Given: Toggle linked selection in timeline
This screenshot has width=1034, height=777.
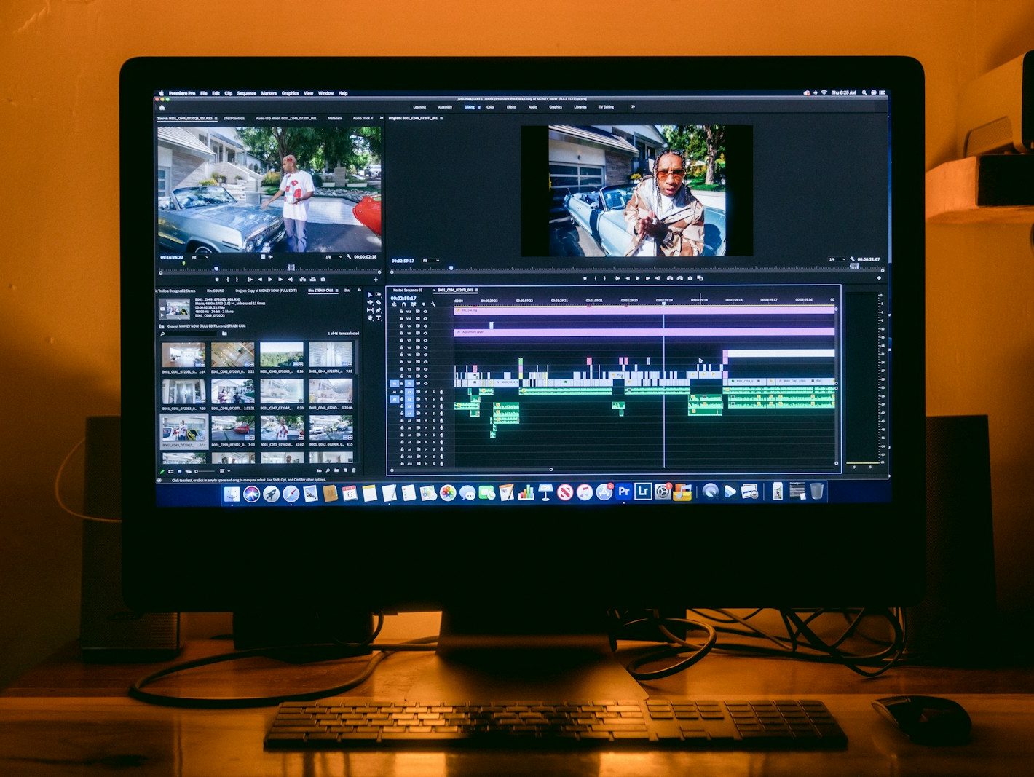Looking at the screenshot, I should point(413,304).
